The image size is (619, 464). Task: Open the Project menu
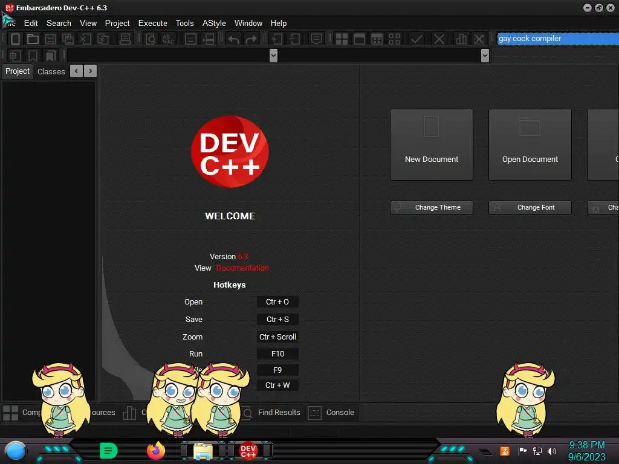pyautogui.click(x=117, y=24)
